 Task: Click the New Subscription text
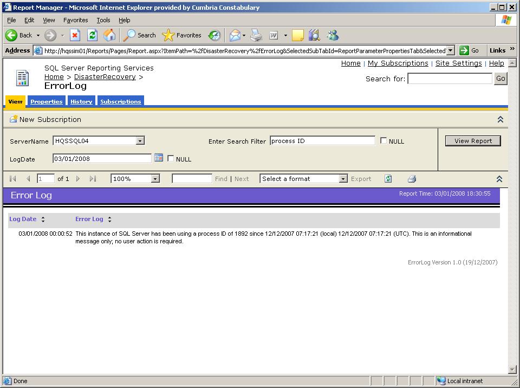point(50,119)
